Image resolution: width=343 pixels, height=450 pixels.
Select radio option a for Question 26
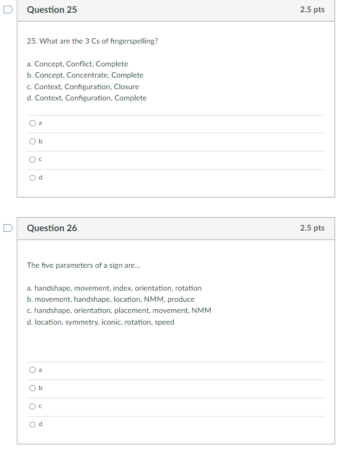32,370
